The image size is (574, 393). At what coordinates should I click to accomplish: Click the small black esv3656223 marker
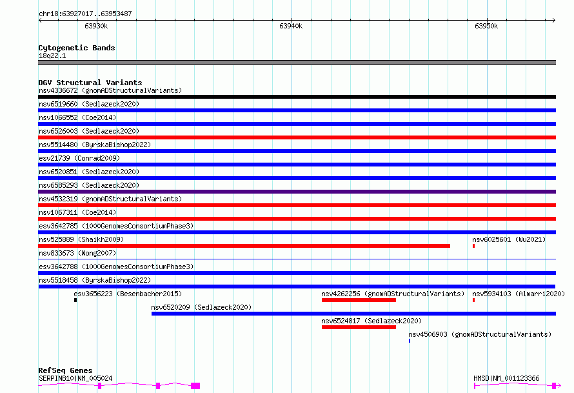tap(75, 300)
